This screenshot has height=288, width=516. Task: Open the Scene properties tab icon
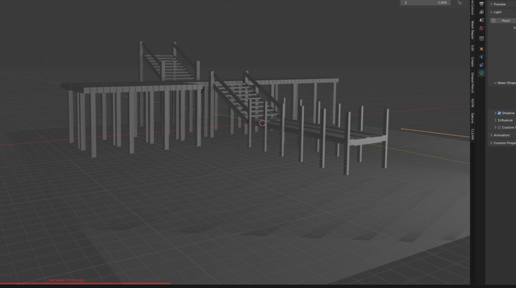481,20
